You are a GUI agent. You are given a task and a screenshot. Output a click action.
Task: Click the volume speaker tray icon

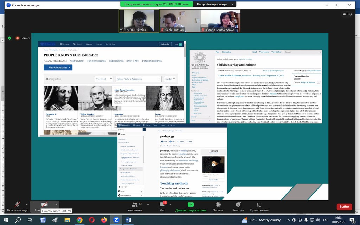point(318,220)
